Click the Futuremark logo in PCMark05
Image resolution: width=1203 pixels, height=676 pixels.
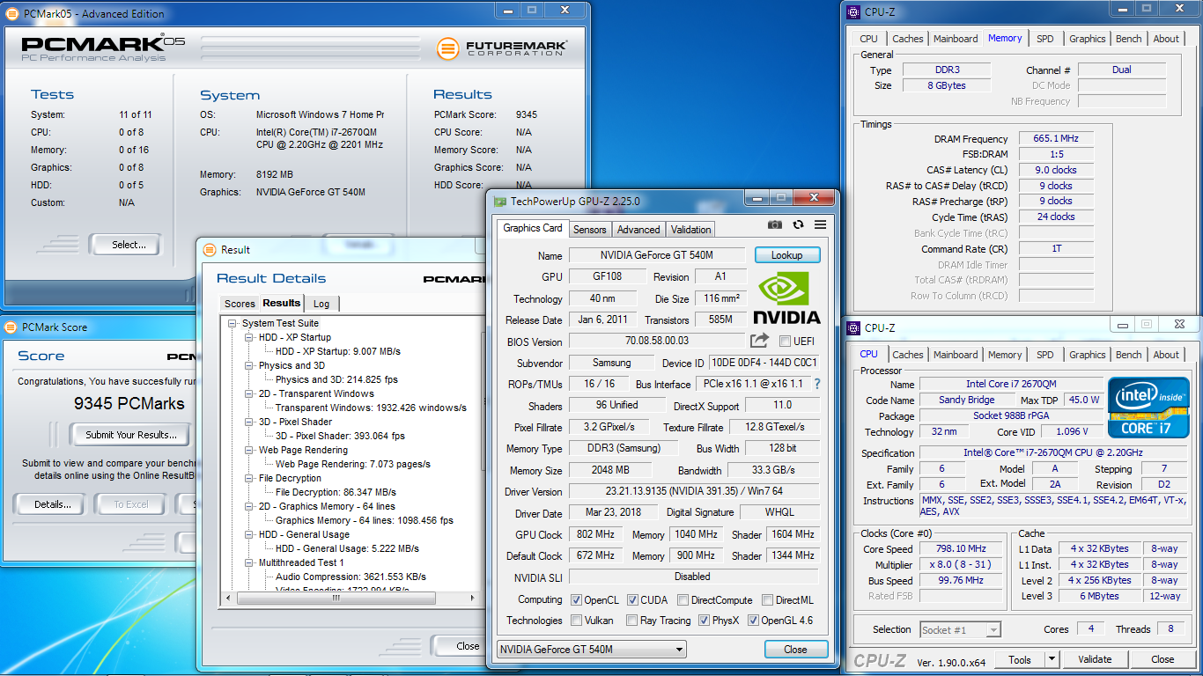(x=502, y=48)
